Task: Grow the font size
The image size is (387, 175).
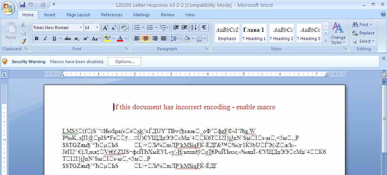Action: 105,28
